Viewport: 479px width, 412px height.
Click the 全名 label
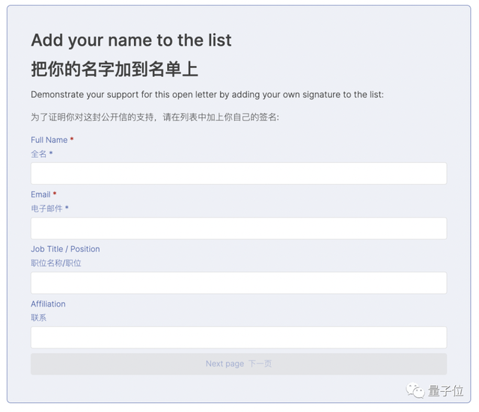click(x=39, y=154)
